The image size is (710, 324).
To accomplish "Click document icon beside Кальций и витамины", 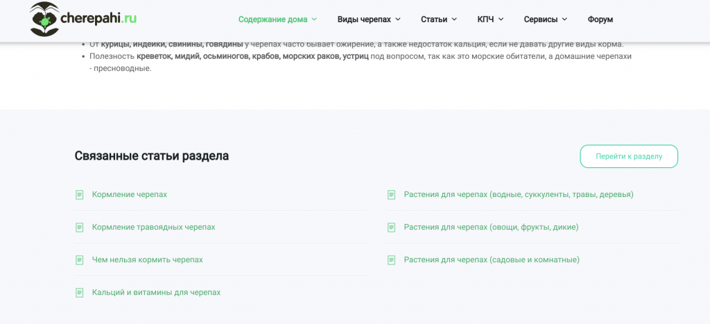I will [x=79, y=293].
